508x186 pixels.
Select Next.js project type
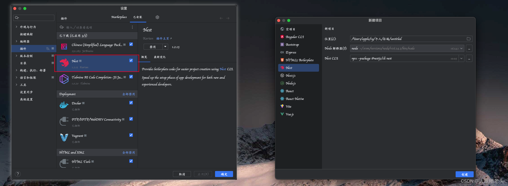pos(298,75)
